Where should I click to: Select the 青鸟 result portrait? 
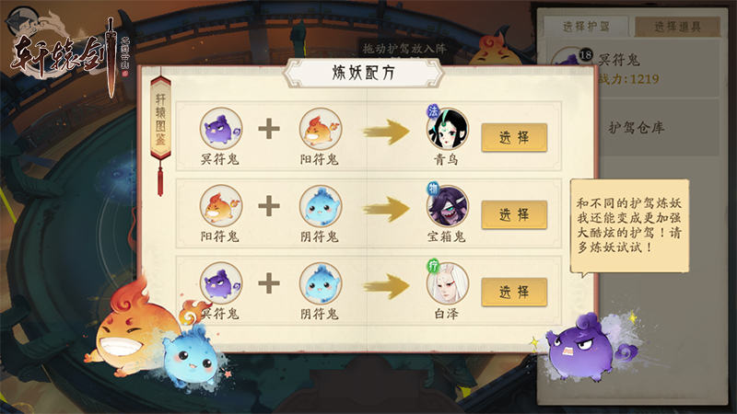coord(447,129)
